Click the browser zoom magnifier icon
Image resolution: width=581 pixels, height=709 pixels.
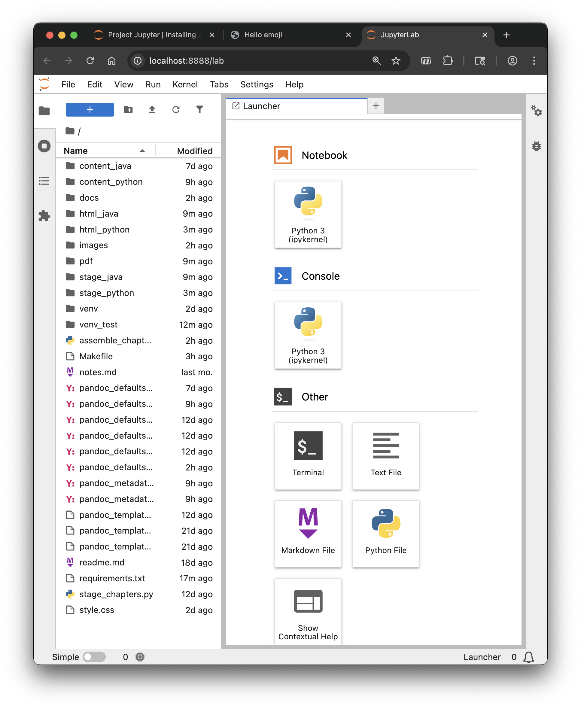[376, 61]
